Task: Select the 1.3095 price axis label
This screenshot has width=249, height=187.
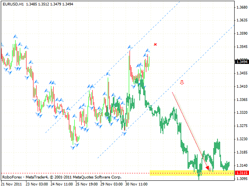Action: pos(241,178)
